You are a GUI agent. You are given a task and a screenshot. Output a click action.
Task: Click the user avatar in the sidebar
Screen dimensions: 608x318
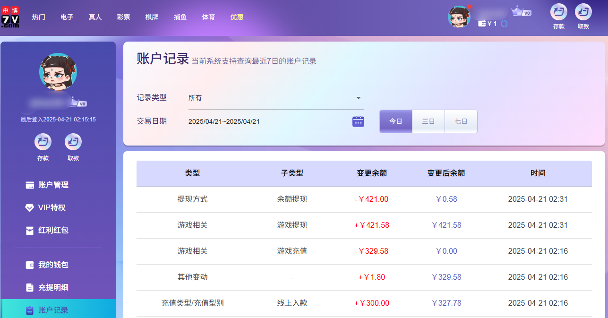pos(58,72)
